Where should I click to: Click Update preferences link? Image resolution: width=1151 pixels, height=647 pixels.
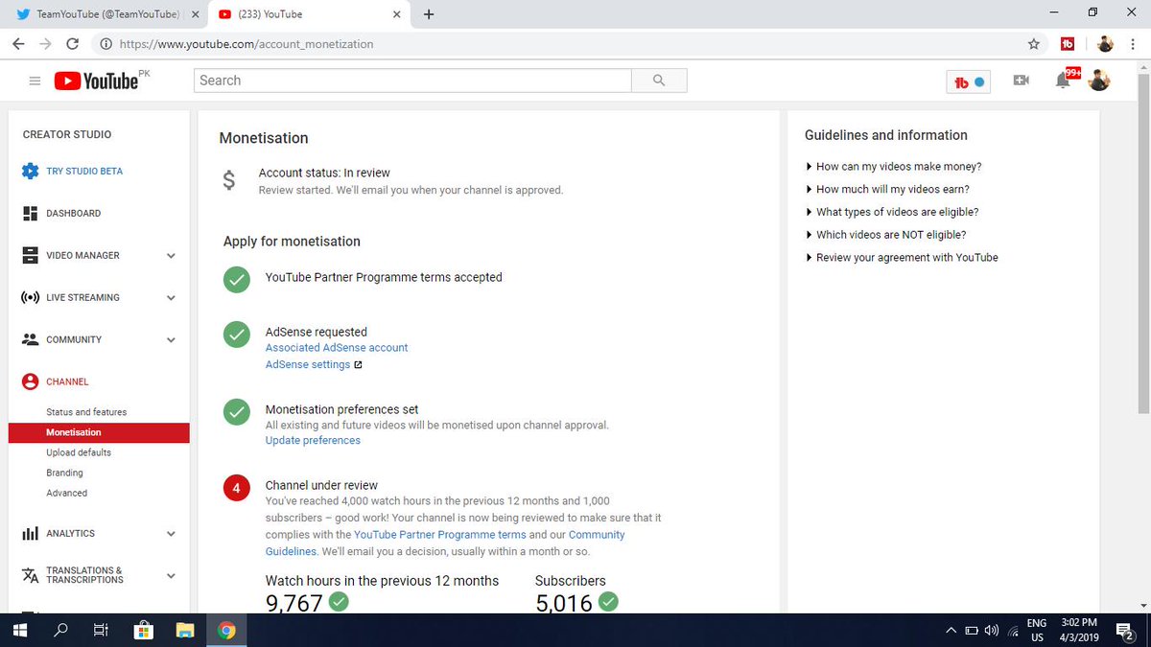pyautogui.click(x=313, y=441)
